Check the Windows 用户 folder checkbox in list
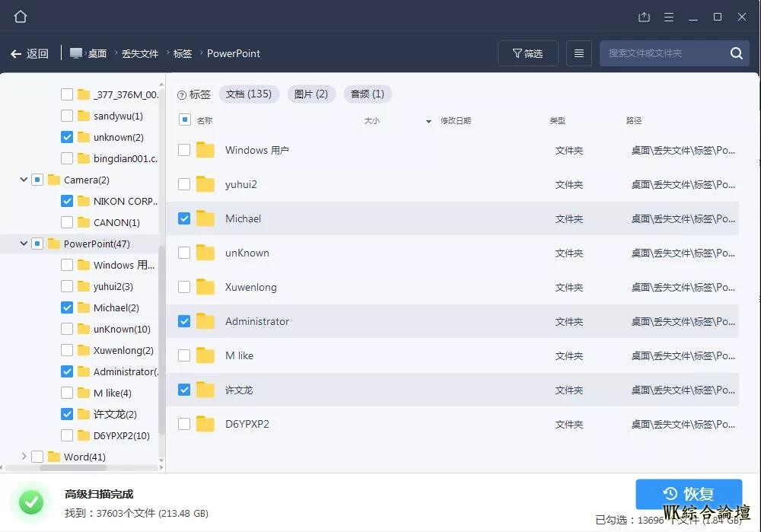Viewport: 761px width, 532px height. tap(184, 150)
